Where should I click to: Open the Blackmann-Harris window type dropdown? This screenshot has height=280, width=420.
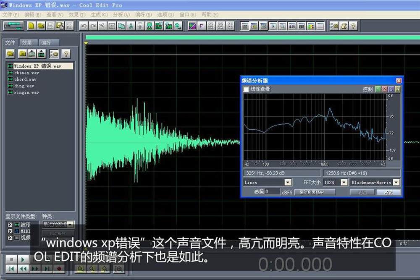pos(396,182)
